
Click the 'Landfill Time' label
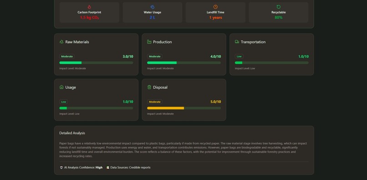coord(215,12)
